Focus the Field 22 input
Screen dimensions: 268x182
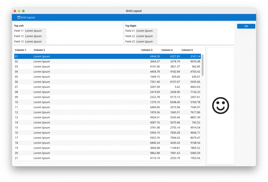point(146,36)
